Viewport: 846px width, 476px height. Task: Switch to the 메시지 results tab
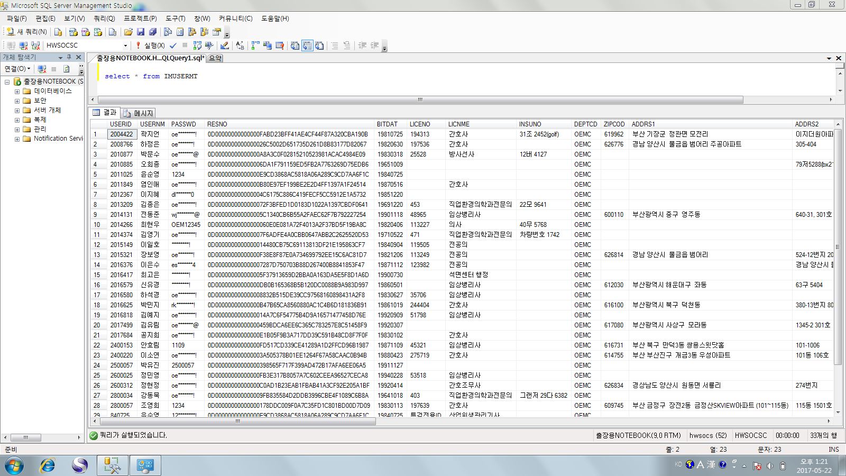(x=139, y=113)
